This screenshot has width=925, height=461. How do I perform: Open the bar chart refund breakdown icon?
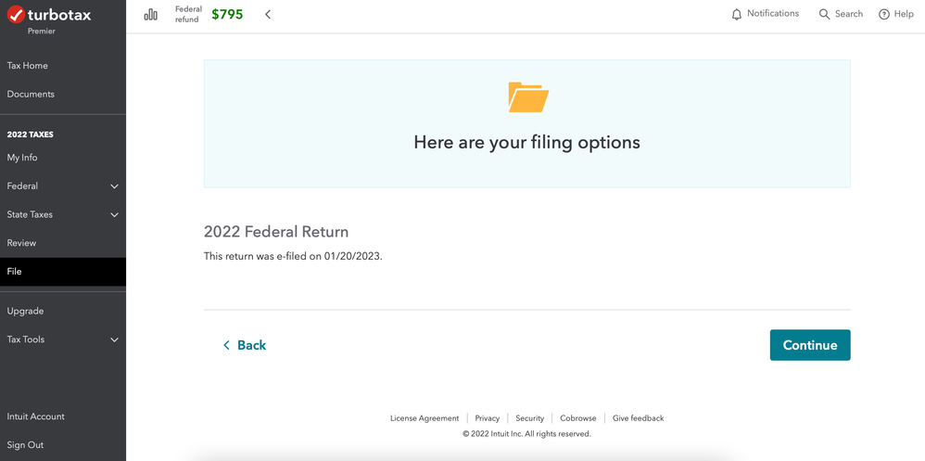151,15
